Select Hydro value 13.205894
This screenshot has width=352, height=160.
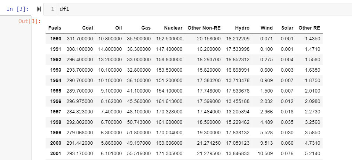[238, 112]
